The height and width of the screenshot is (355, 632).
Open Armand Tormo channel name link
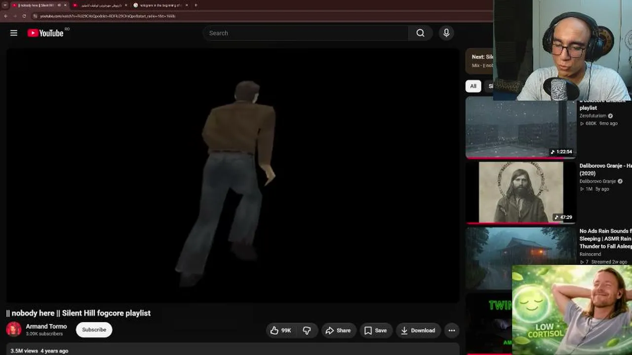tap(46, 326)
